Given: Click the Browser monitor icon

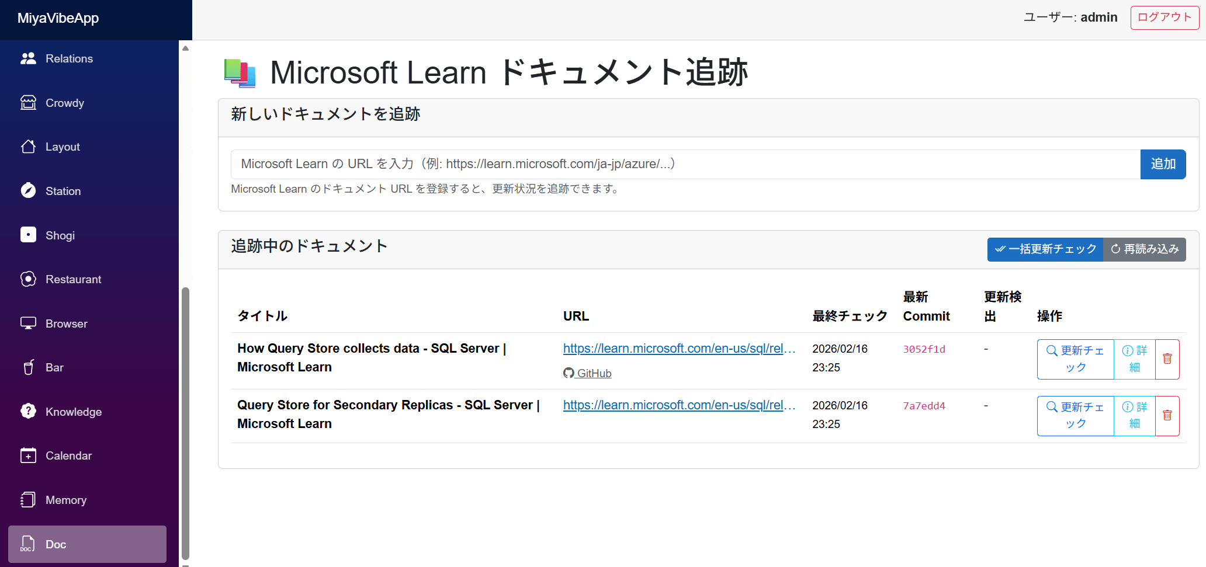Looking at the screenshot, I should [x=28, y=323].
